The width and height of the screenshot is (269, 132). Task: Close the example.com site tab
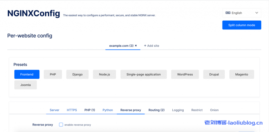(136, 46)
